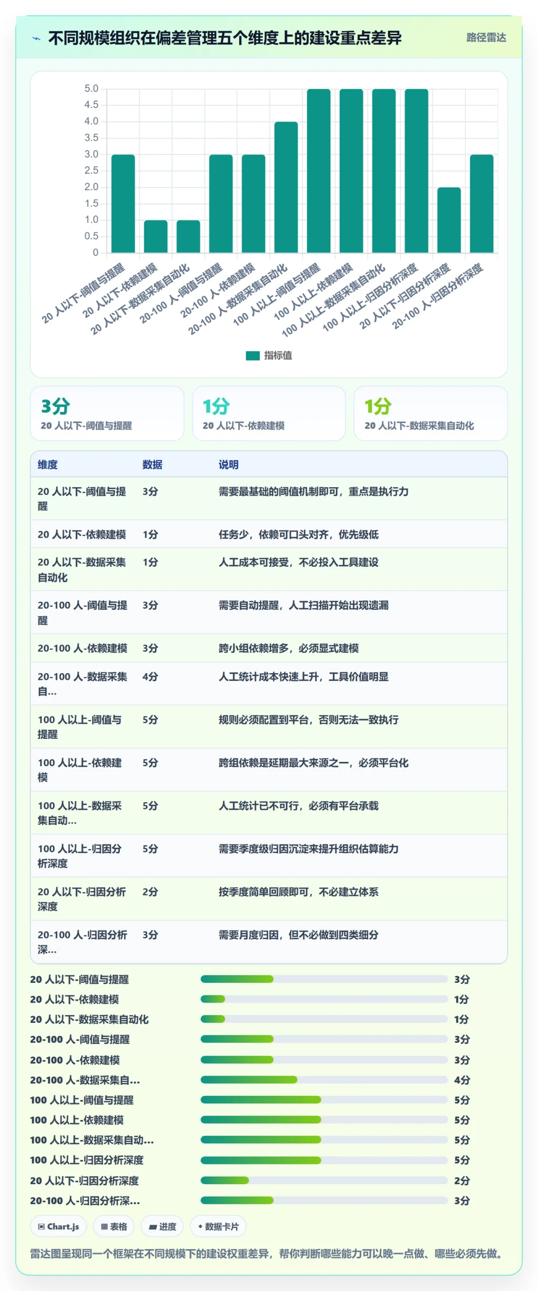Toggle the 指标值 legend color swatch
The image size is (538, 1291).
tap(253, 356)
